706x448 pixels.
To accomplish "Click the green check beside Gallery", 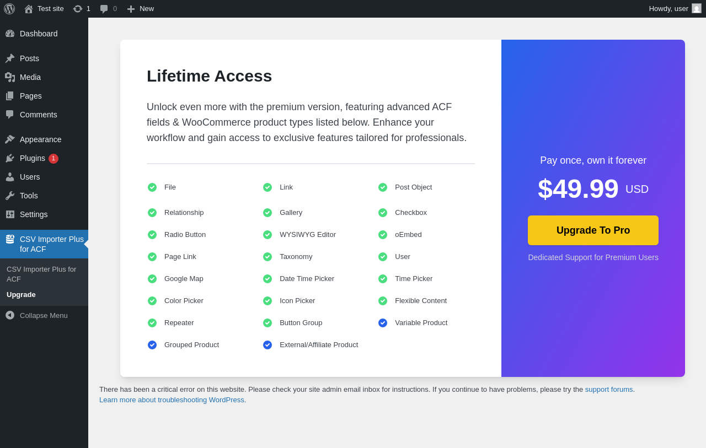I will [x=268, y=213].
